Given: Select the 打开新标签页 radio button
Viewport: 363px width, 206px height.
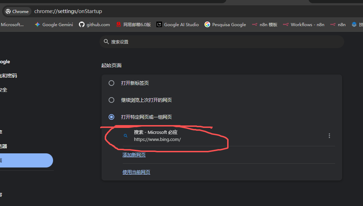Looking at the screenshot, I should [x=111, y=83].
